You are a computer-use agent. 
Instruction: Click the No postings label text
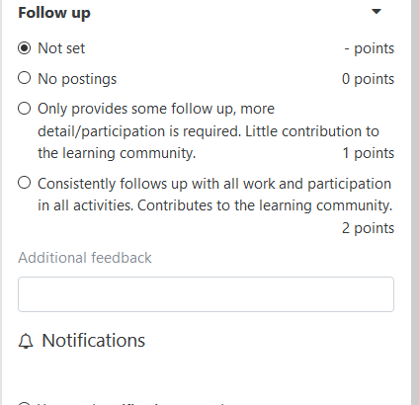77,79
